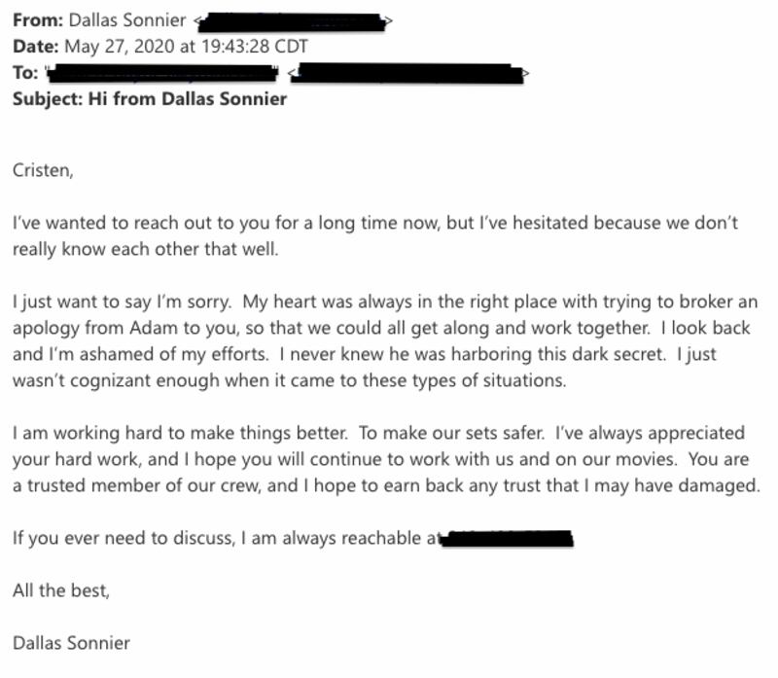This screenshot has width=778, height=678.
Task: Click the "All the best," closing line
Action: click(60, 589)
